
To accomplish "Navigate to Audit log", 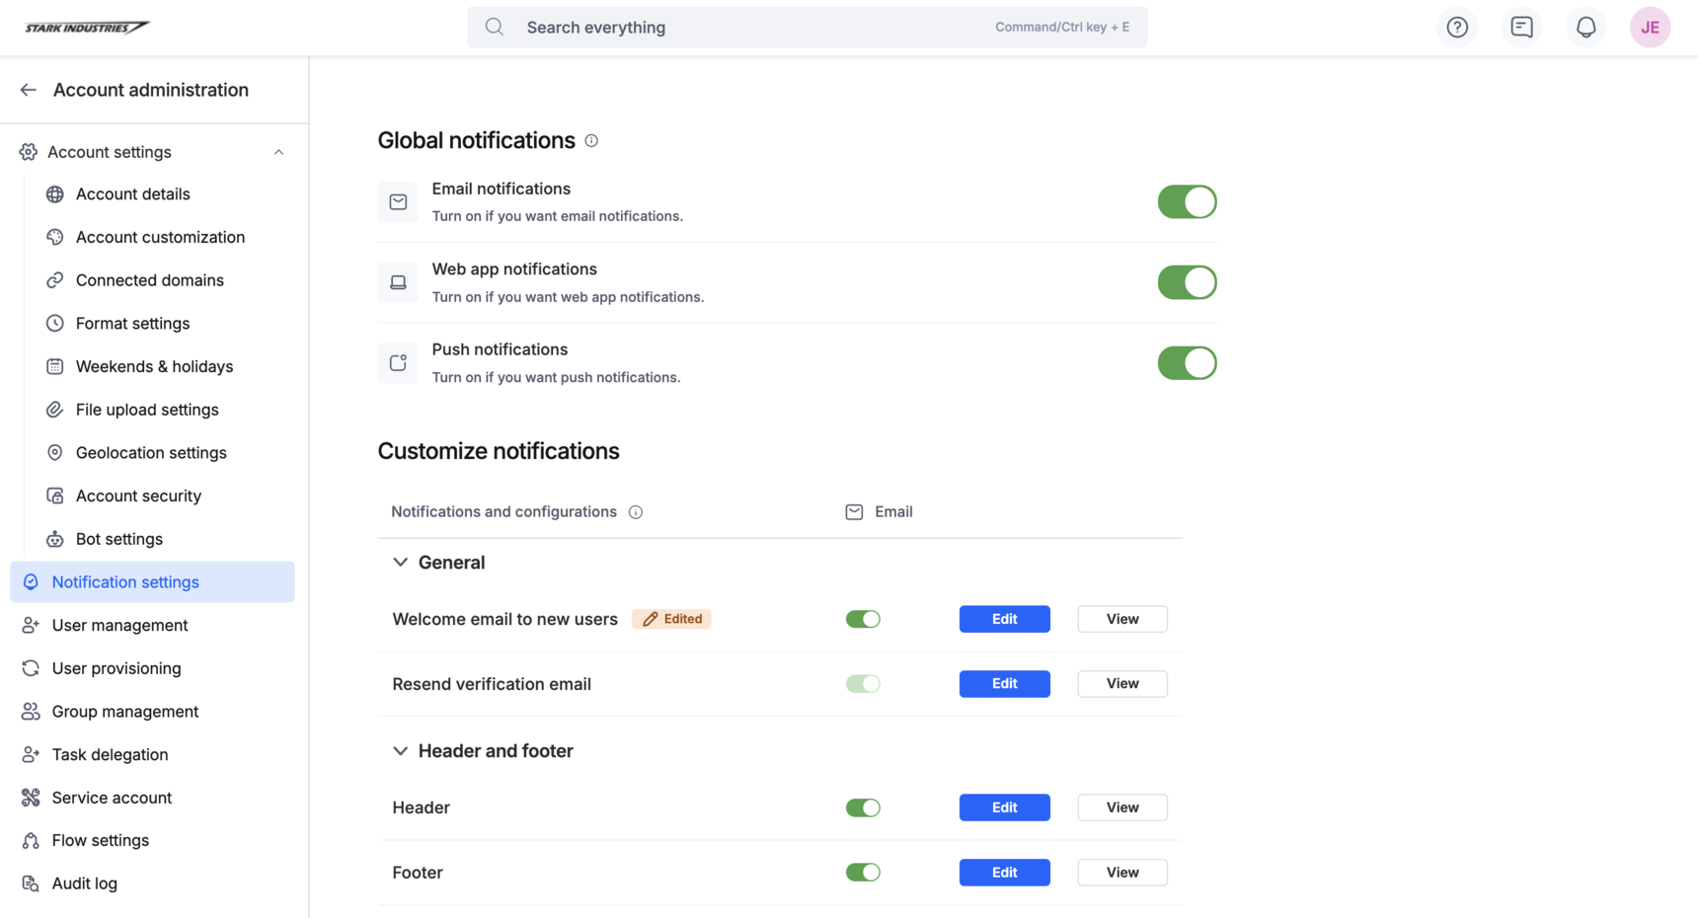I will pos(84,884).
